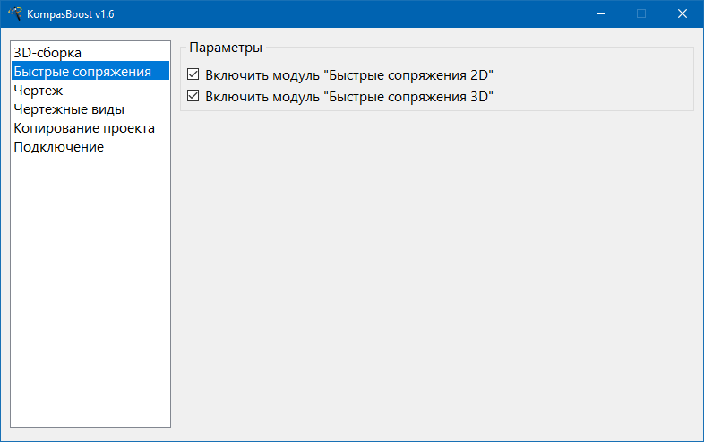Uncheck the "Быстрые сопряжения 2D" module checkbox

(193, 76)
